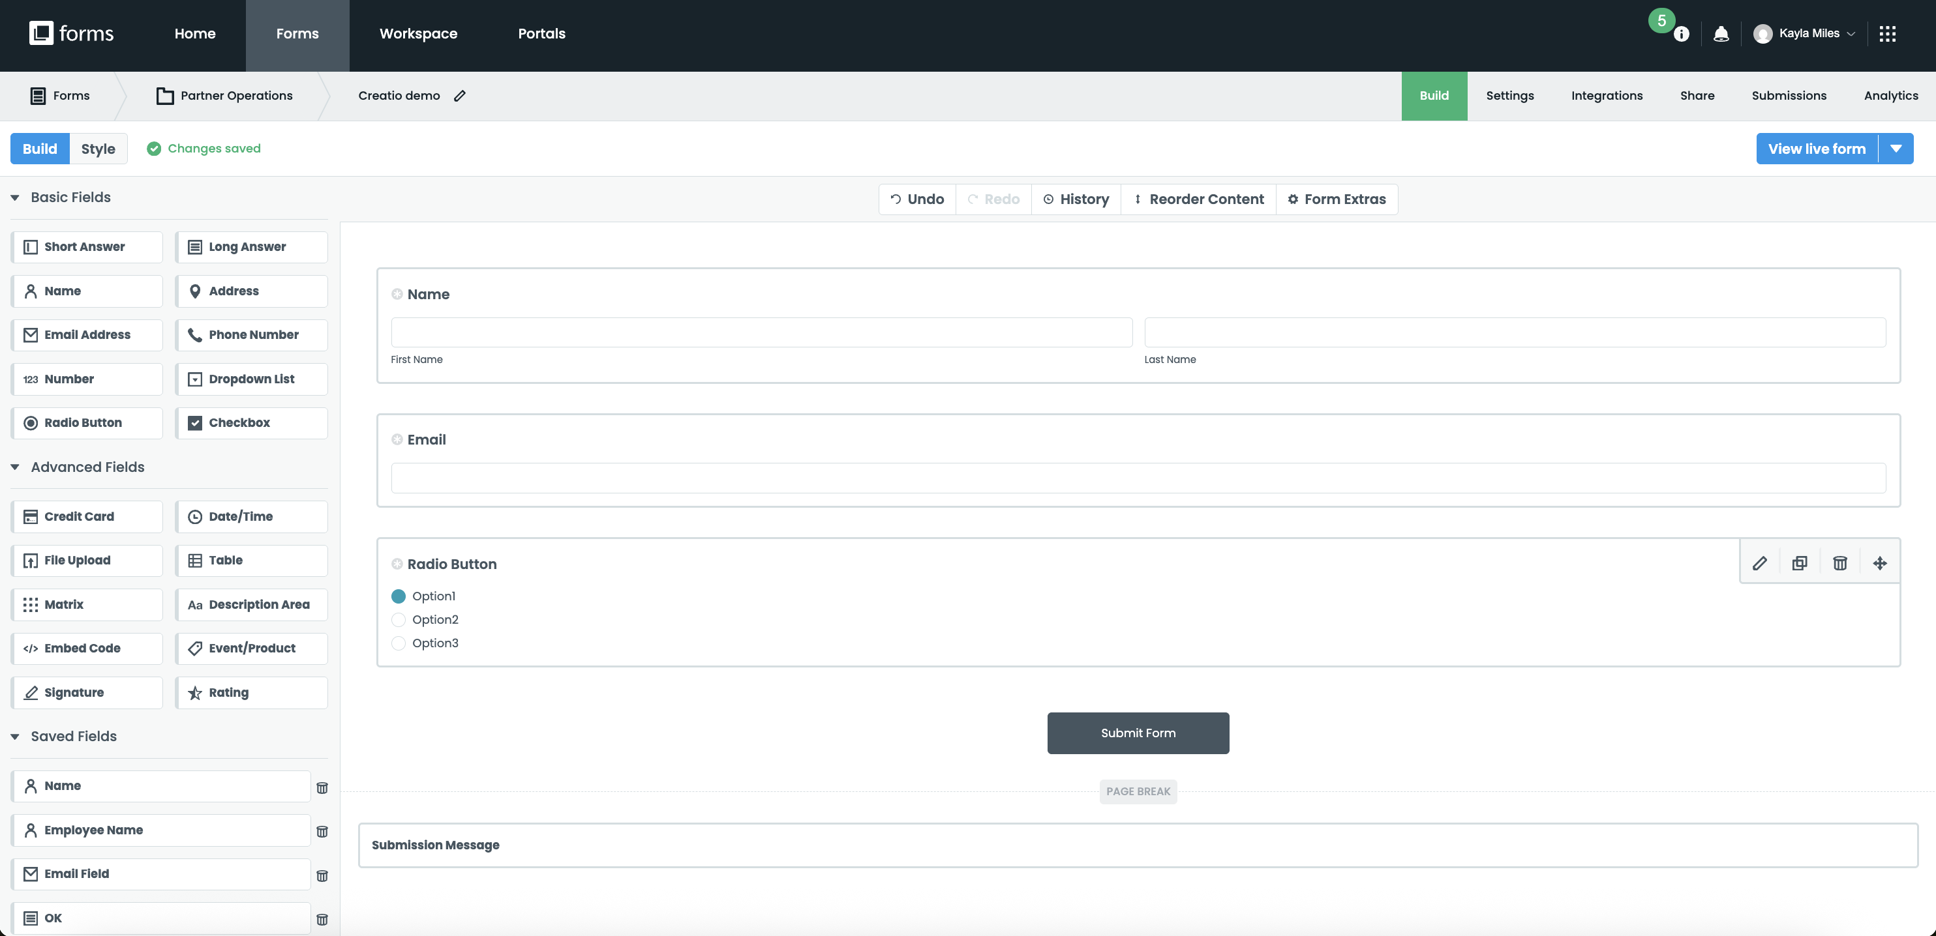The image size is (1936, 936).
Task: Add a Long Answer field
Action: [x=252, y=247]
